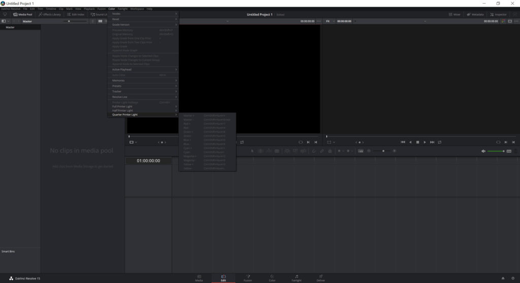Switch to the Fusion page
The image size is (520, 283).
(x=248, y=278)
